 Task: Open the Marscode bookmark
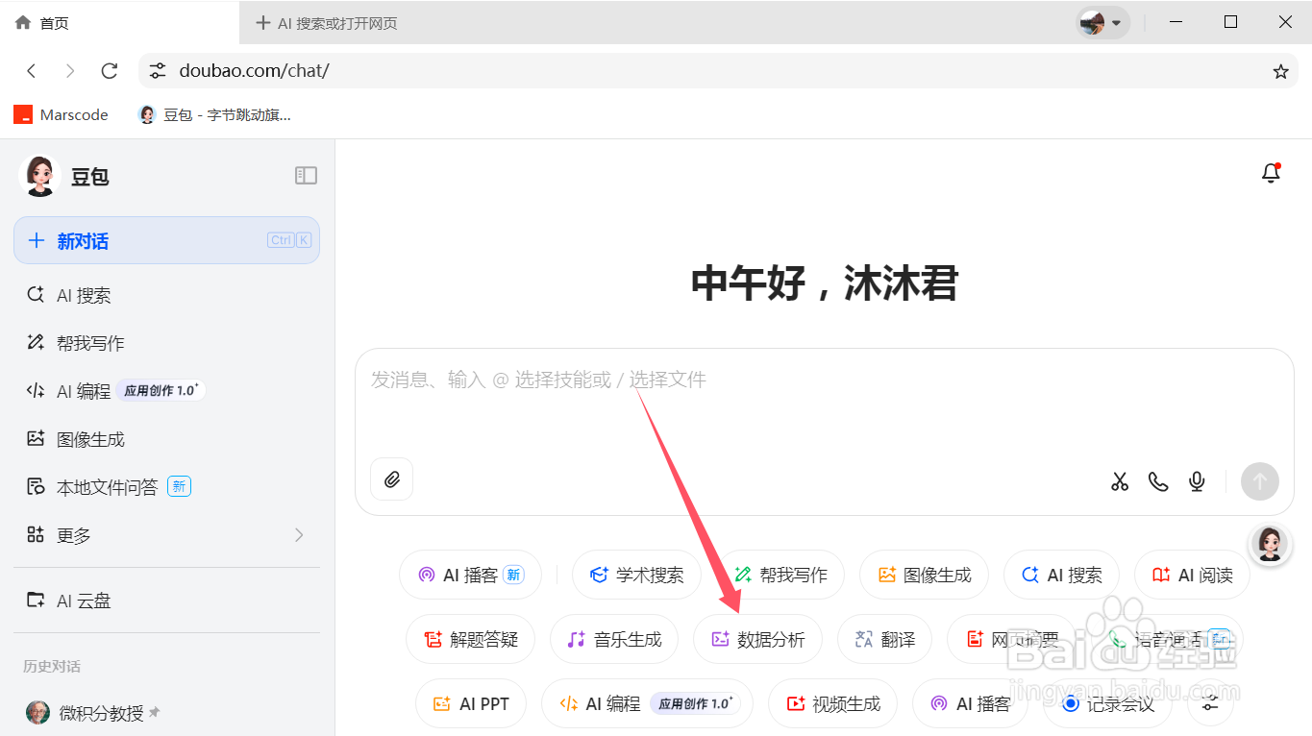tap(61, 114)
